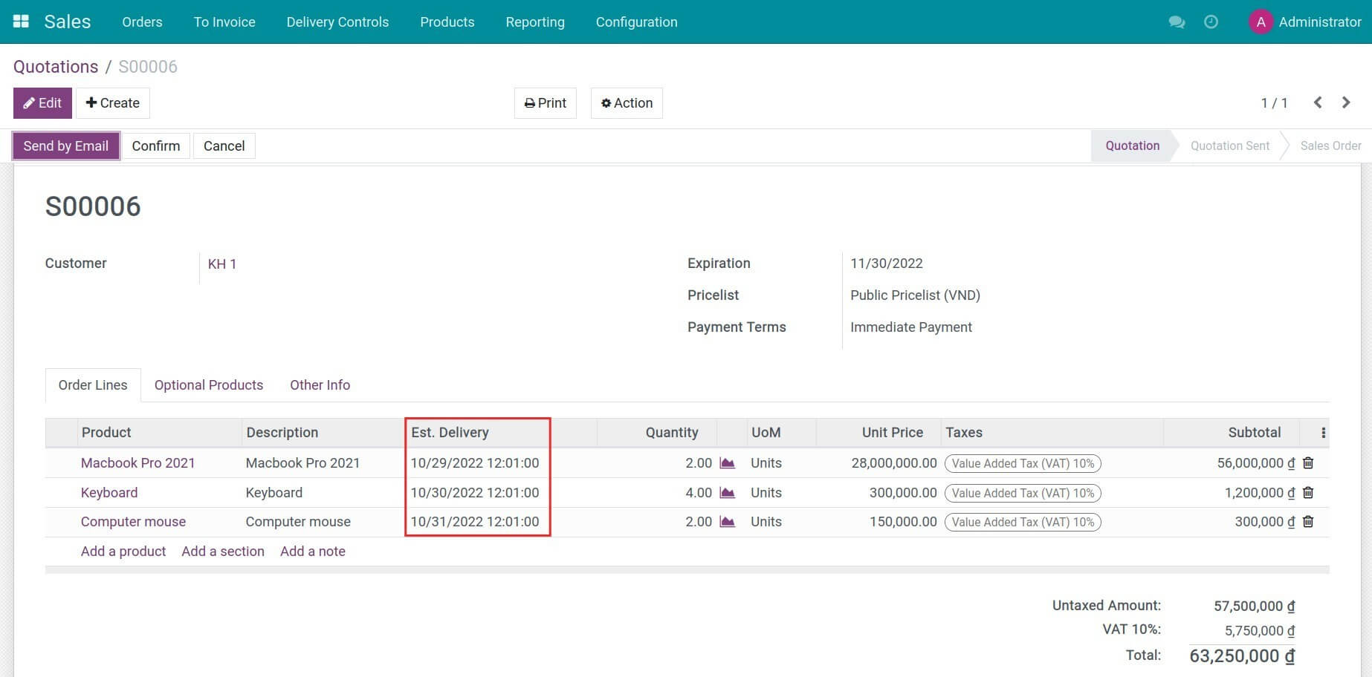Open the Macbook Pro 2021 product record

[137, 462]
